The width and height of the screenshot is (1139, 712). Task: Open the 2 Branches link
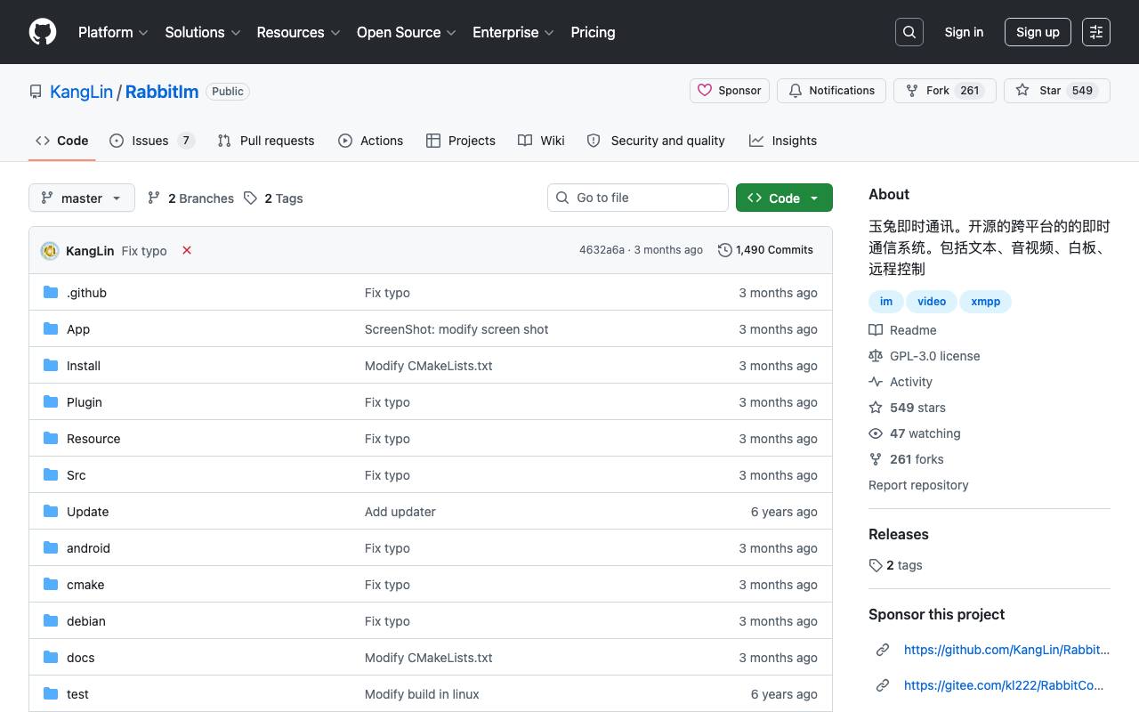click(x=191, y=198)
